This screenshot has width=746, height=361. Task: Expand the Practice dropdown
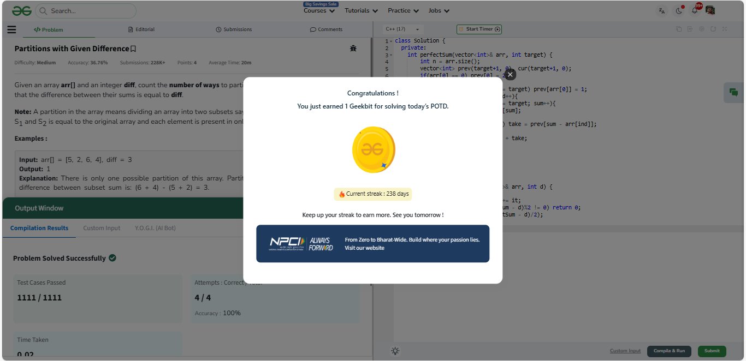(403, 10)
